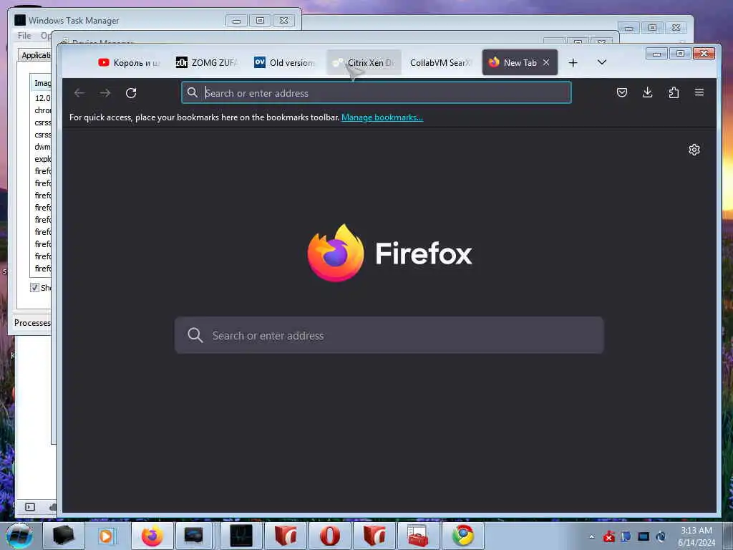Open Windows Media Player from taskbar

[106, 536]
